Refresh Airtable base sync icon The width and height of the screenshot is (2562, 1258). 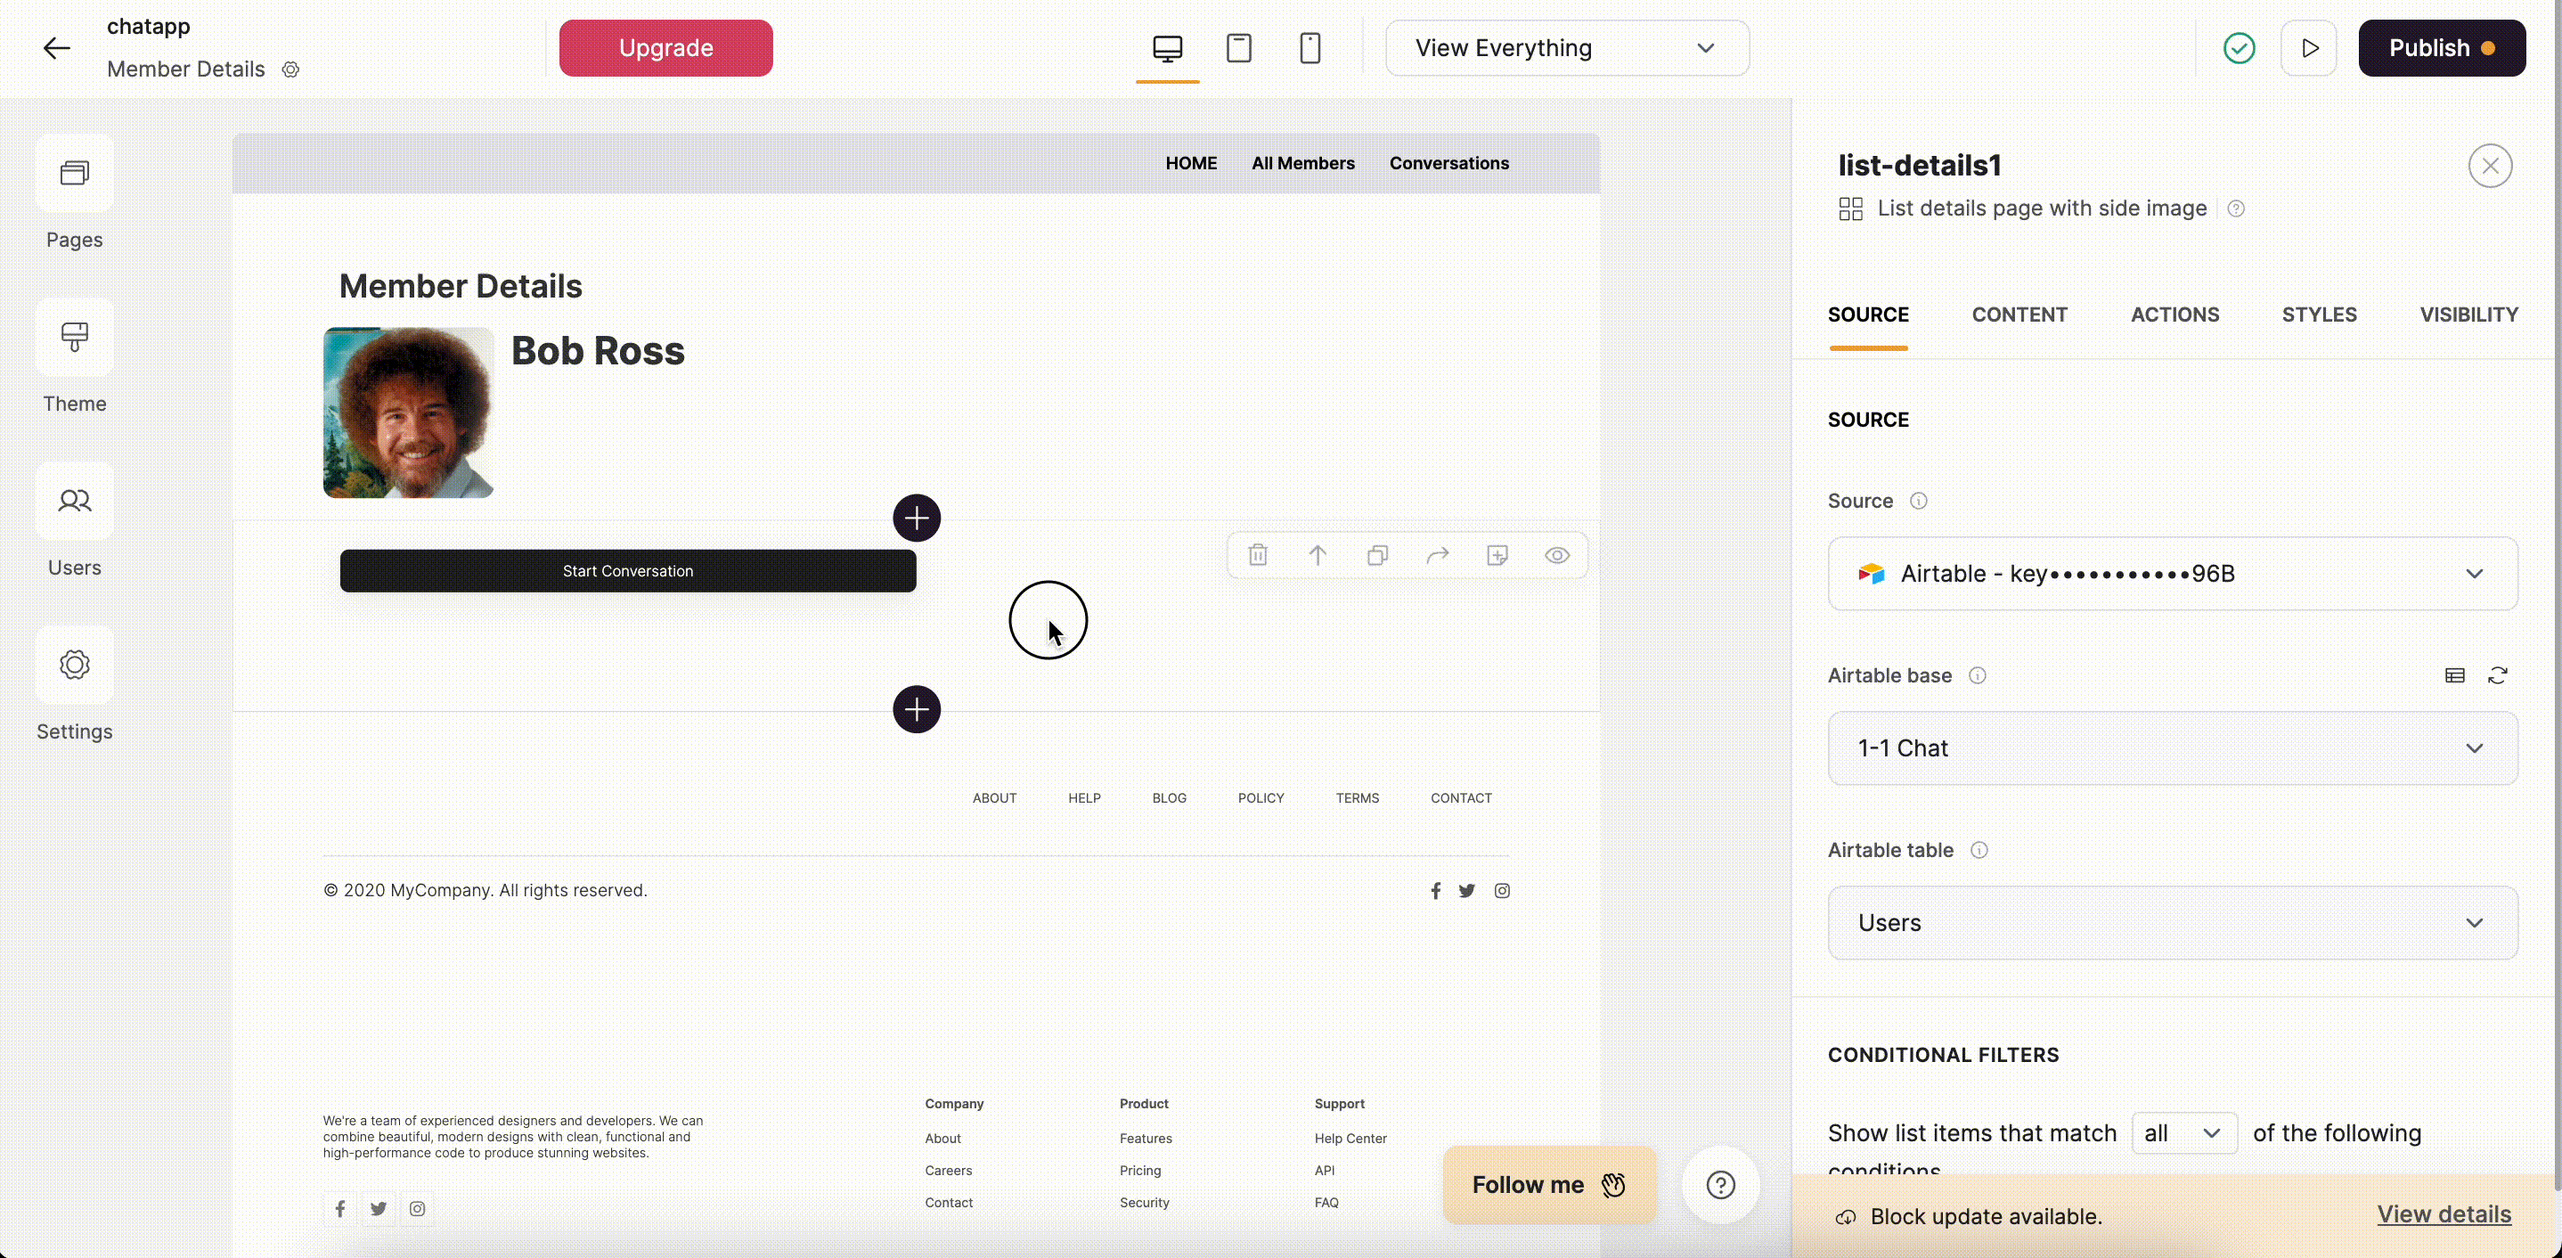point(2497,675)
